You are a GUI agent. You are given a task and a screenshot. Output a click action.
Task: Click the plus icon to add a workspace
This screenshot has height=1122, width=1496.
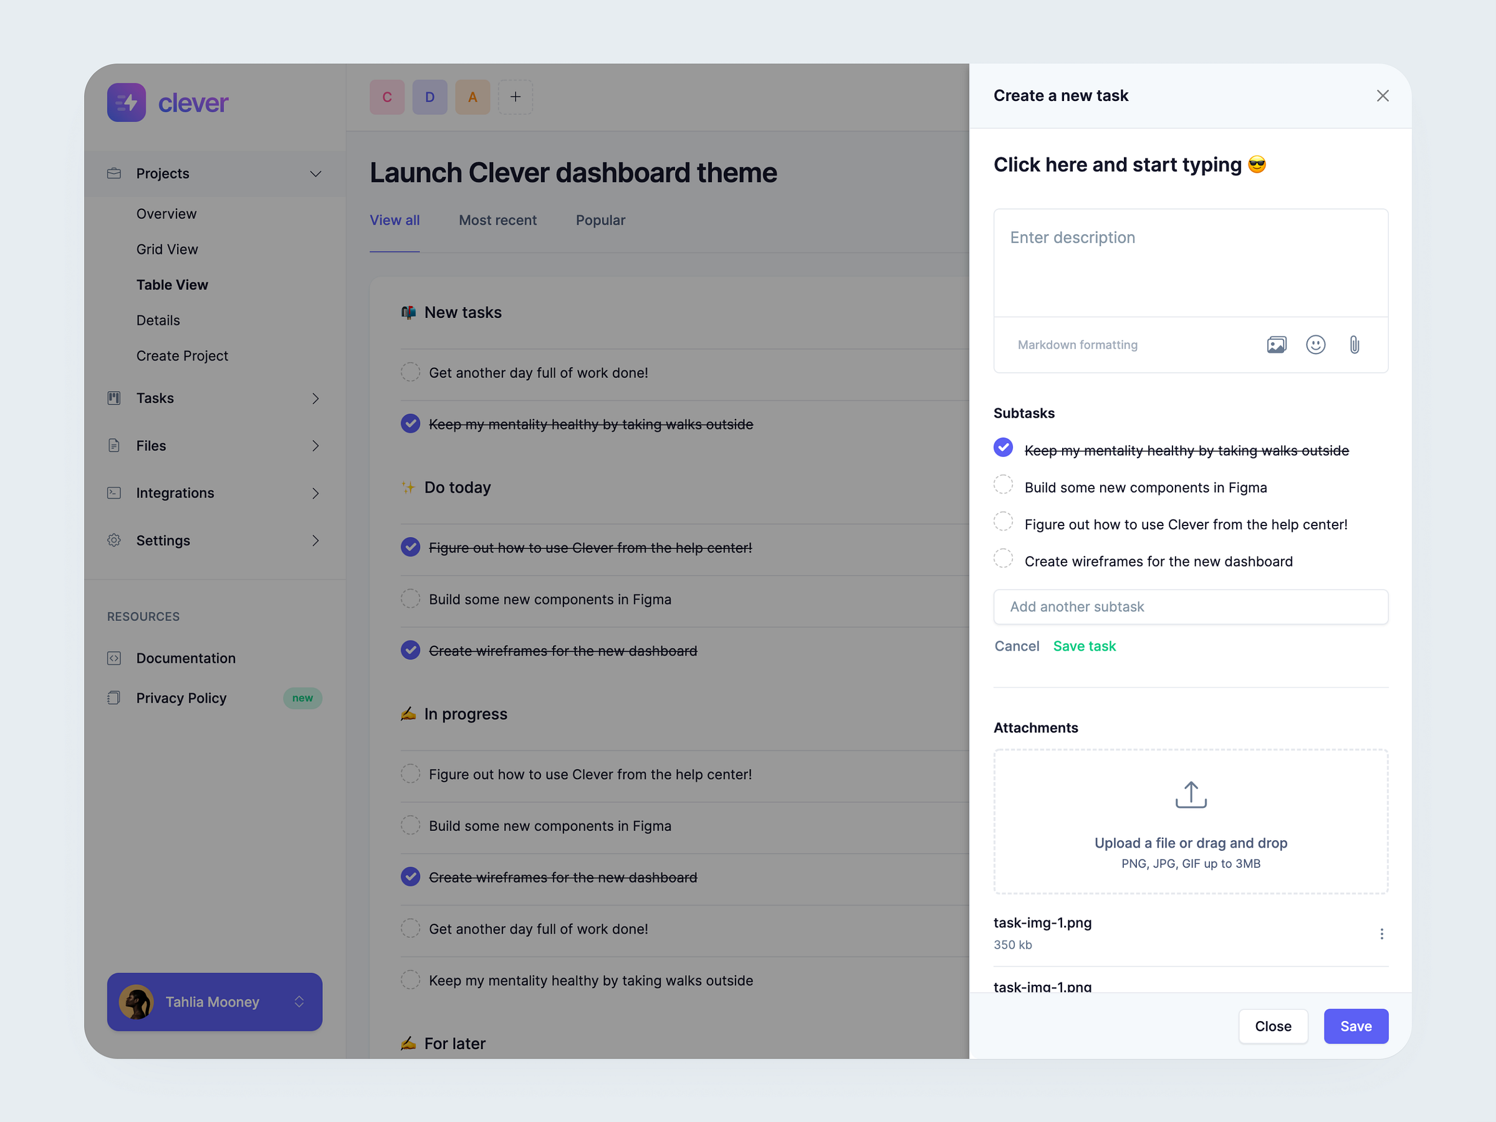(515, 97)
